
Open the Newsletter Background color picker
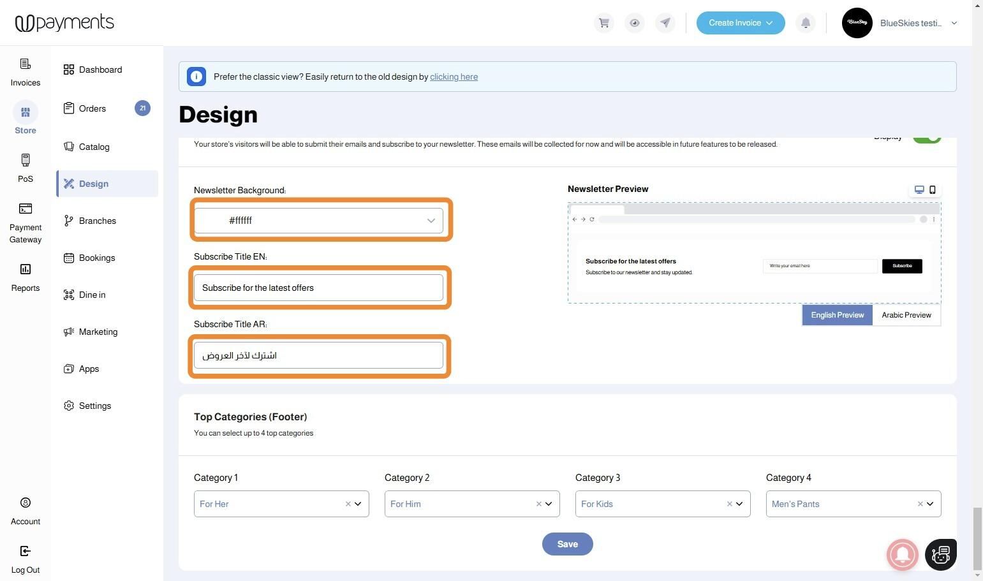[318, 221]
